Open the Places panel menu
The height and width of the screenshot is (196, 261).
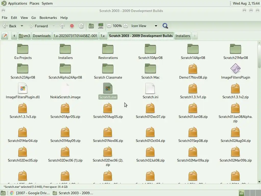pyautogui.click(x=34, y=3)
